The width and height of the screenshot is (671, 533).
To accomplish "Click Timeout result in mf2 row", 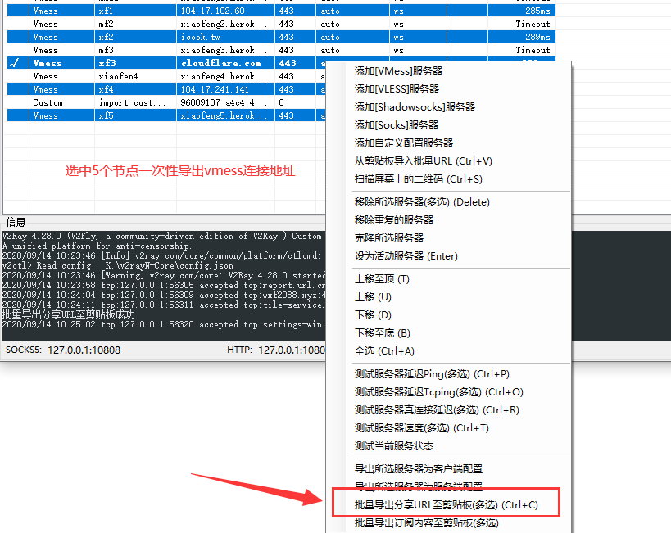I will click(x=533, y=24).
